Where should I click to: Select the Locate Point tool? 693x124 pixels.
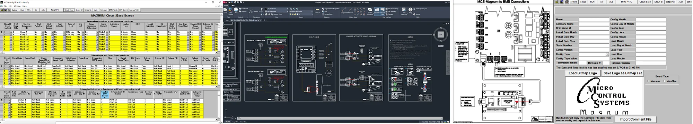[x=327, y=14]
